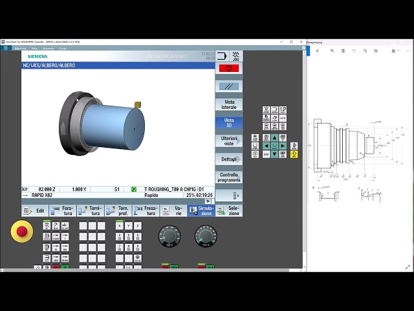The height and width of the screenshot is (311, 414).
Task: Click the red cycle stop softkey
Action: click(229, 69)
